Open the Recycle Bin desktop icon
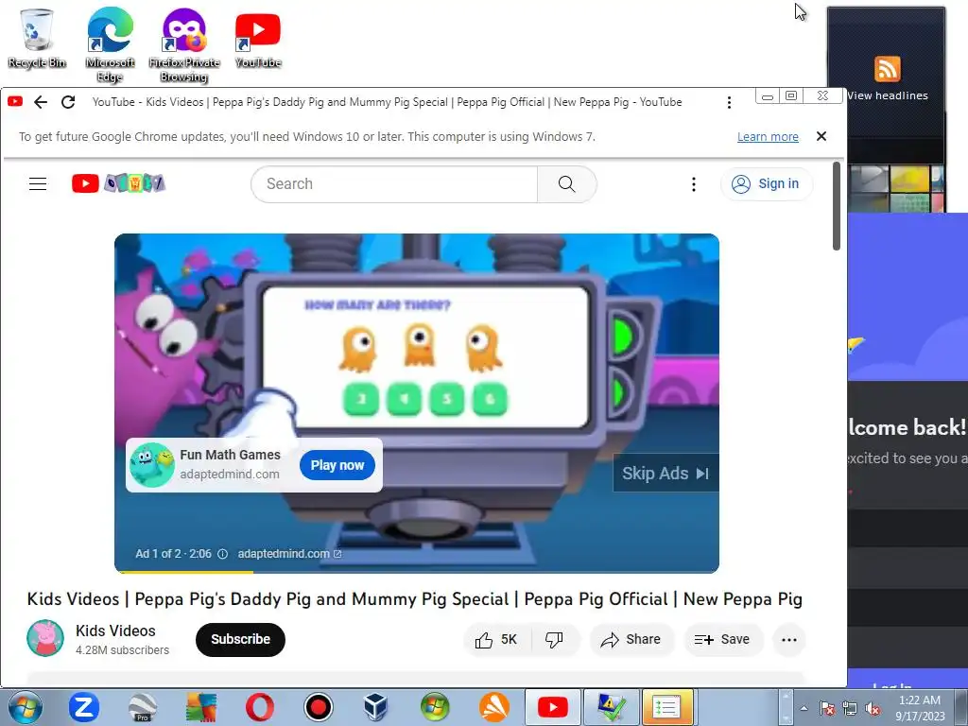 click(x=37, y=38)
